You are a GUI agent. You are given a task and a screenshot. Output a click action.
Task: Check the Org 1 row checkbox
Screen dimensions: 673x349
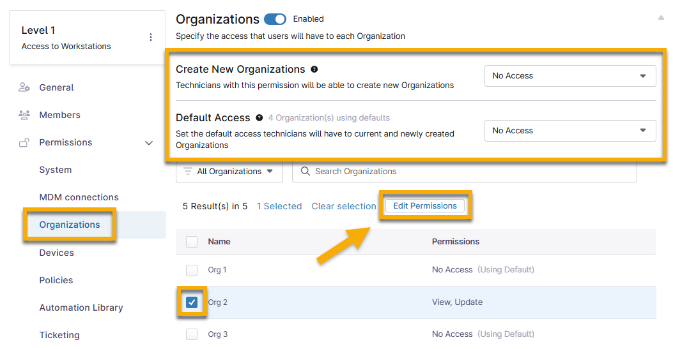[x=192, y=270]
